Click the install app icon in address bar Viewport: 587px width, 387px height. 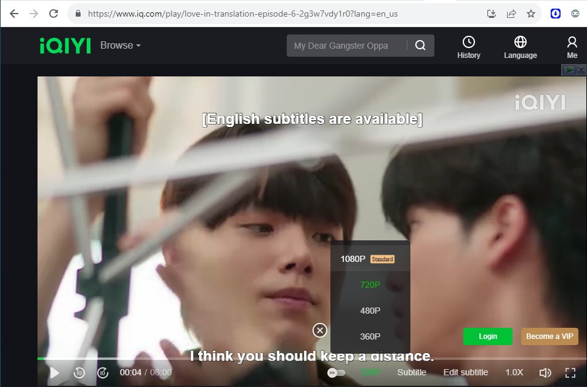491,14
